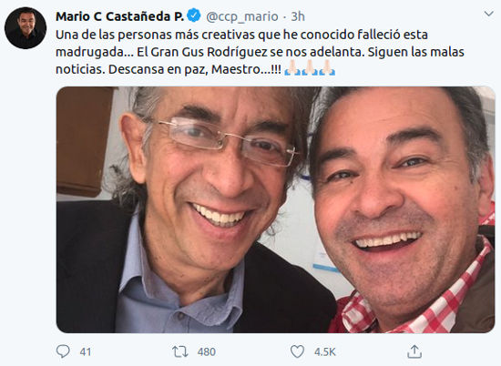This screenshot has width=501, height=366.
Task: View the 41 replies count
Action: tap(86, 352)
